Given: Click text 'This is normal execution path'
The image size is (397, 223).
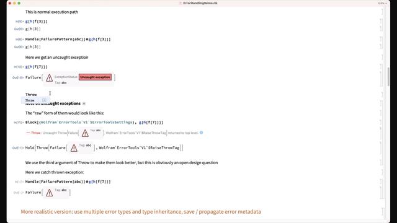Looking at the screenshot, I should pos(51,12).
